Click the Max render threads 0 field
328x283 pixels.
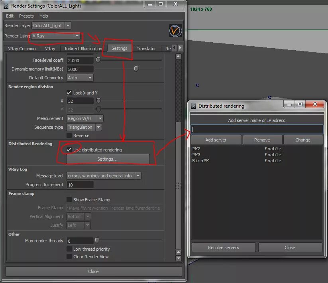point(80,241)
